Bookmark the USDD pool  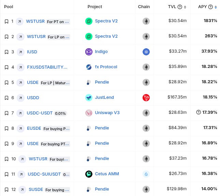click(x=6, y=98)
